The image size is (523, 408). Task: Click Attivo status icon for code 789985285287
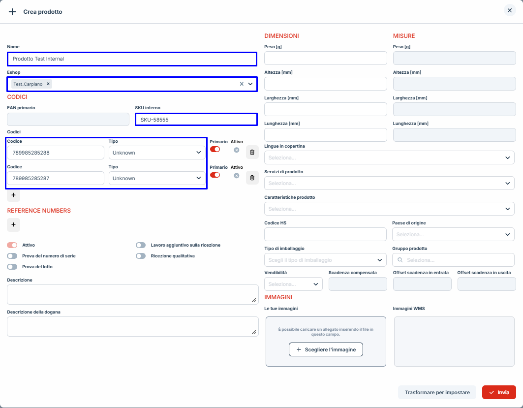237,175
